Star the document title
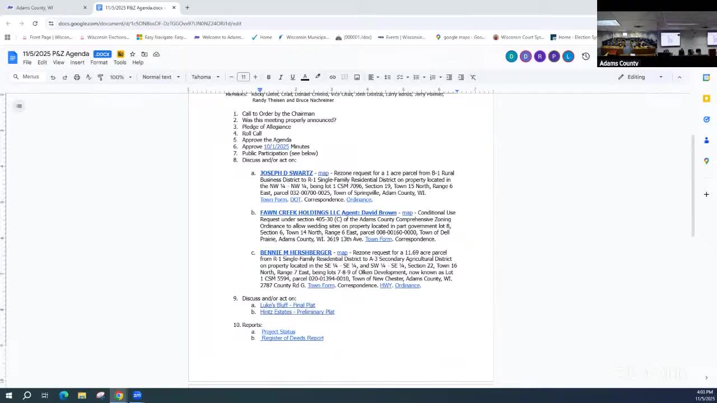Viewport: 717px width, 403px height. pyautogui.click(x=132, y=54)
